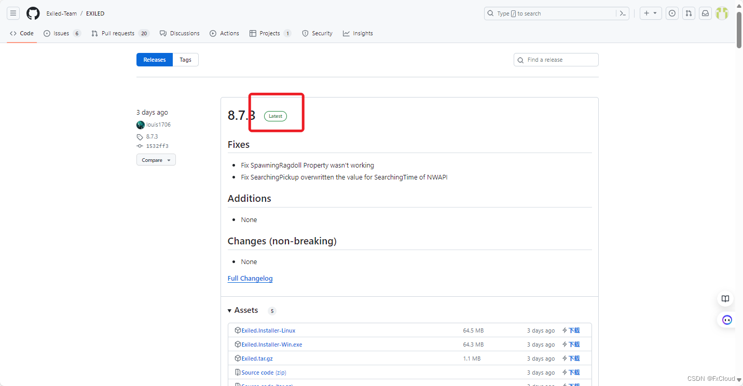Image resolution: width=743 pixels, height=386 pixels.
Task: Click 'Fix SpawningRagdoll Property wasn't working' text
Action: (x=308, y=165)
